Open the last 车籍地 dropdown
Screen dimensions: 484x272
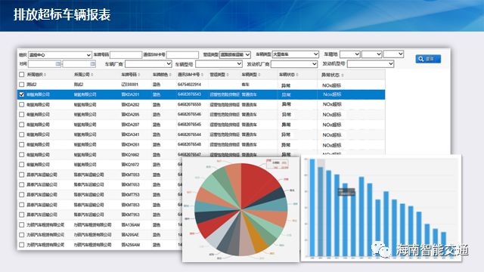point(393,54)
